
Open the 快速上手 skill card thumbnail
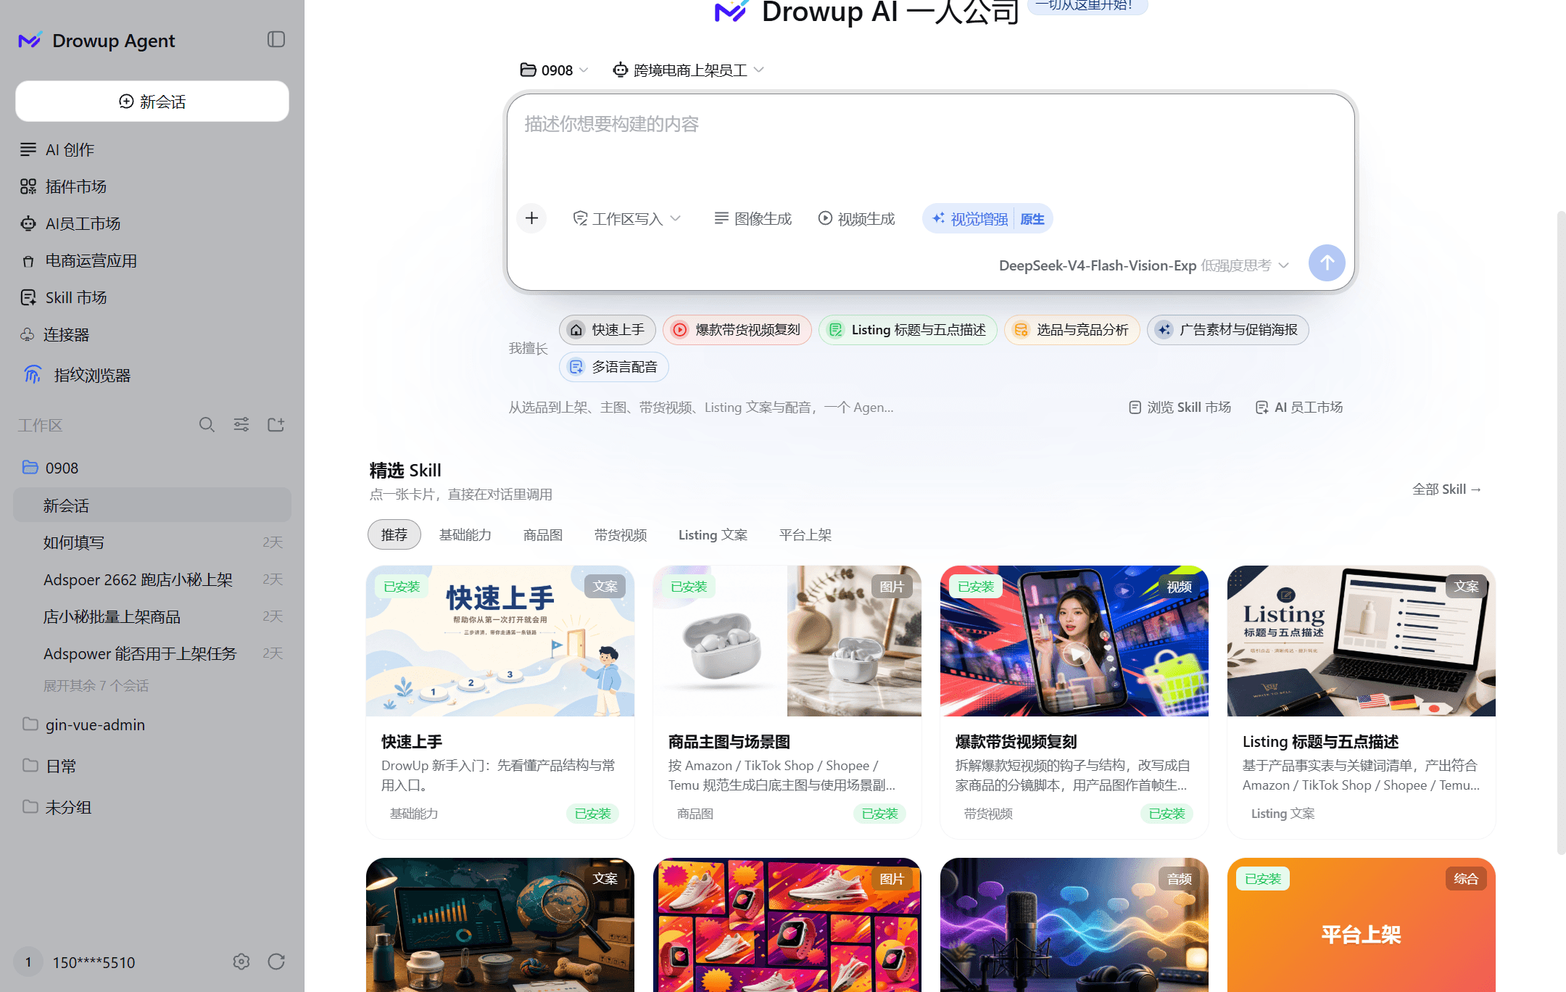500,641
